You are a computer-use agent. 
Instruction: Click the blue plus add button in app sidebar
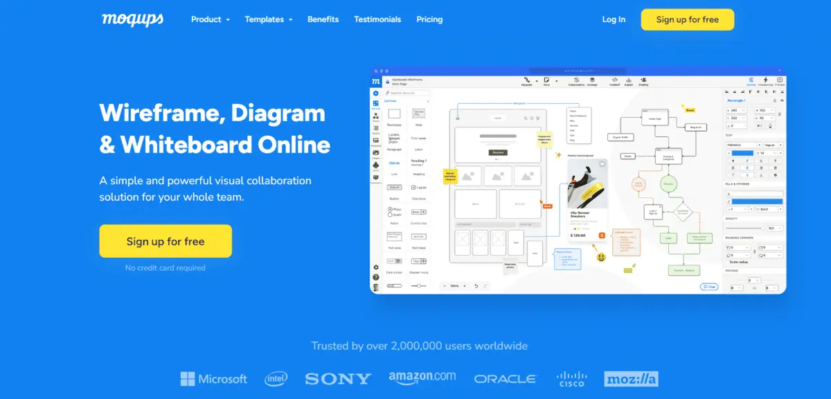point(375,94)
